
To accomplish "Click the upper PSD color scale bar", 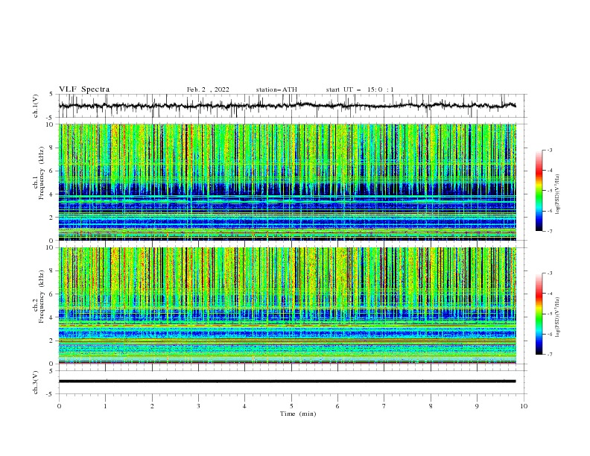I will 539,191.
